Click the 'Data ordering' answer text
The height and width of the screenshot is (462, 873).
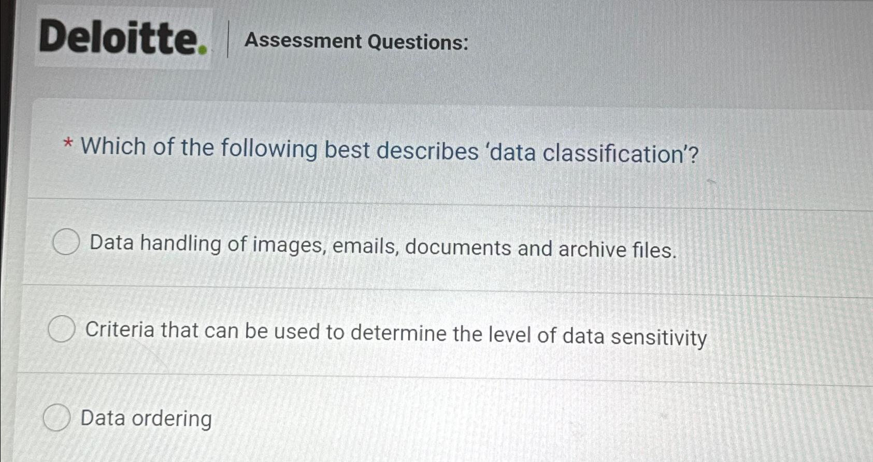[147, 419]
